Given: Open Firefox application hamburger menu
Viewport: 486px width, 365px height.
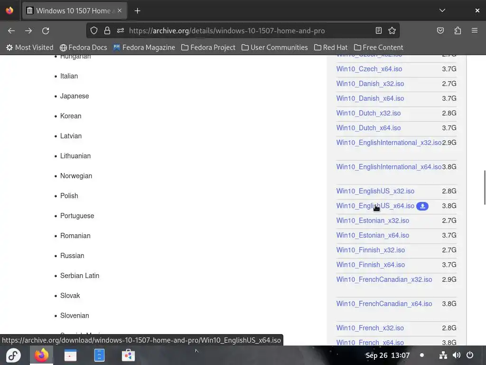Looking at the screenshot, I should point(475,30).
